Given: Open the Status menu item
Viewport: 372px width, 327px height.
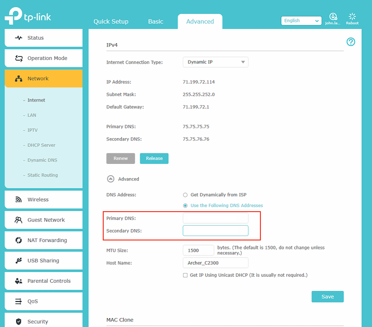Looking at the screenshot, I should pyautogui.click(x=44, y=38).
